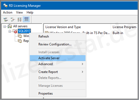The height and width of the screenshot is (100, 139).
Task: Choose Review Configuration... in context menu
Action: pos(58,44)
